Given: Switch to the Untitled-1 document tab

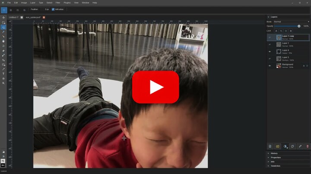Looking at the screenshot, I should click(14, 17).
